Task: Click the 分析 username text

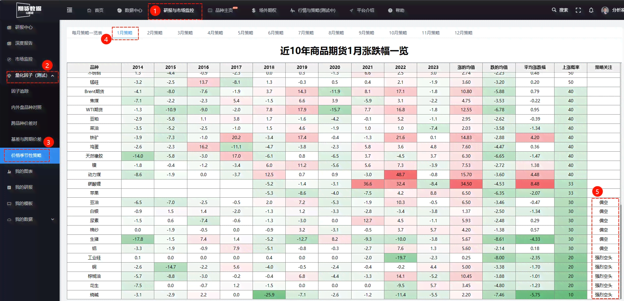Action: [x=618, y=10]
